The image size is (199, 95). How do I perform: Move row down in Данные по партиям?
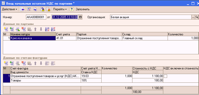coord(41,29)
